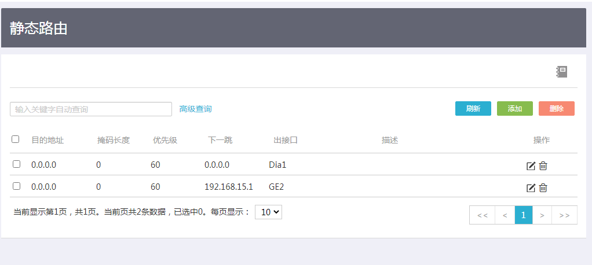This screenshot has height=265, width=592.
Task: Open the notebook help icon
Action: [x=561, y=72]
